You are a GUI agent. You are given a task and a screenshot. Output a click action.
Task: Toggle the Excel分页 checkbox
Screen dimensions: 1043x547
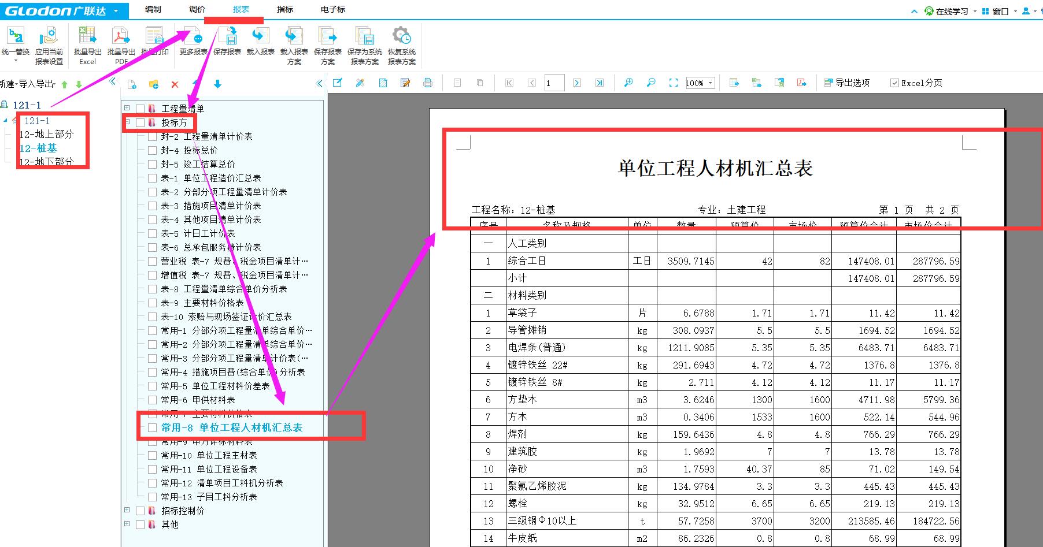click(895, 83)
